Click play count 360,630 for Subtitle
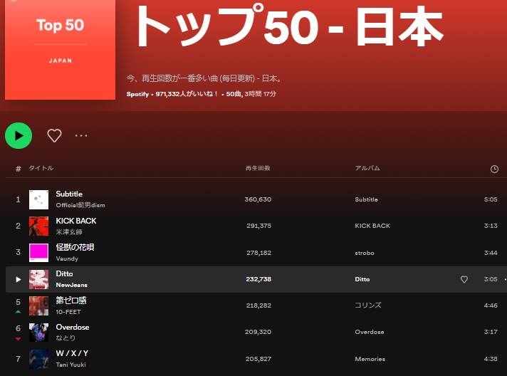 (x=258, y=199)
